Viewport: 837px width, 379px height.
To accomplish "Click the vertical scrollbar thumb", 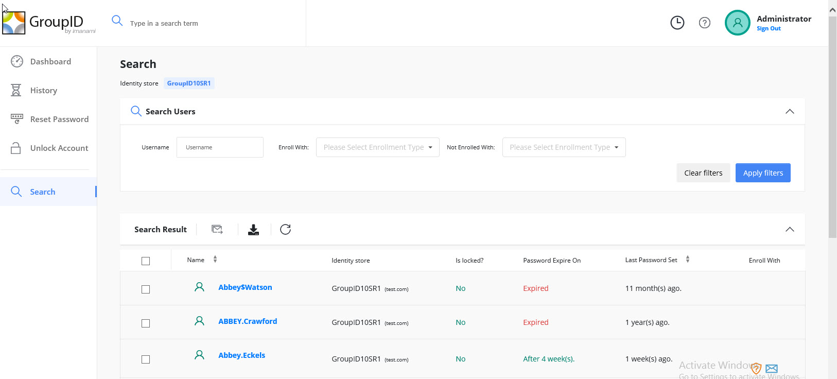I will (x=832, y=127).
